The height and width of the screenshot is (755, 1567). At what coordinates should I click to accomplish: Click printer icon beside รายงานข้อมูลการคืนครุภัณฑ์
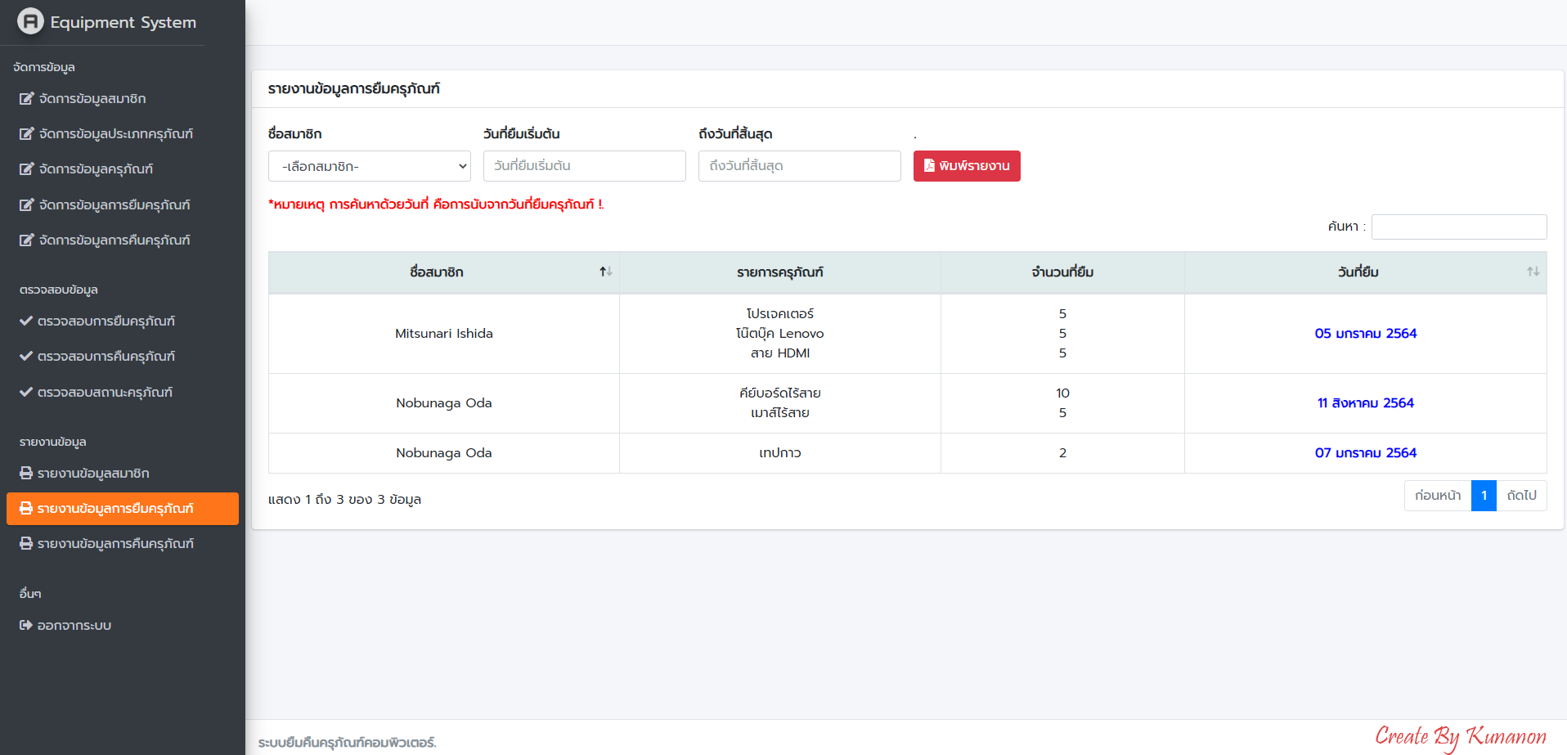click(x=26, y=544)
